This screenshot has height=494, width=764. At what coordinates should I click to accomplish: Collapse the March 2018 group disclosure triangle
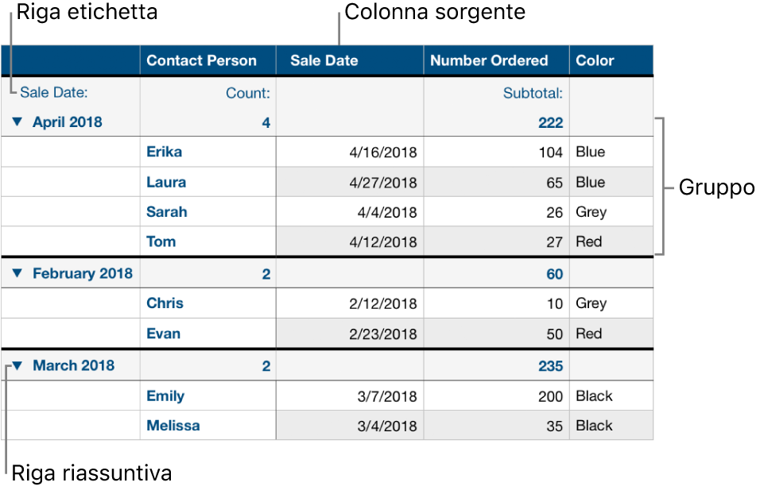tap(17, 365)
